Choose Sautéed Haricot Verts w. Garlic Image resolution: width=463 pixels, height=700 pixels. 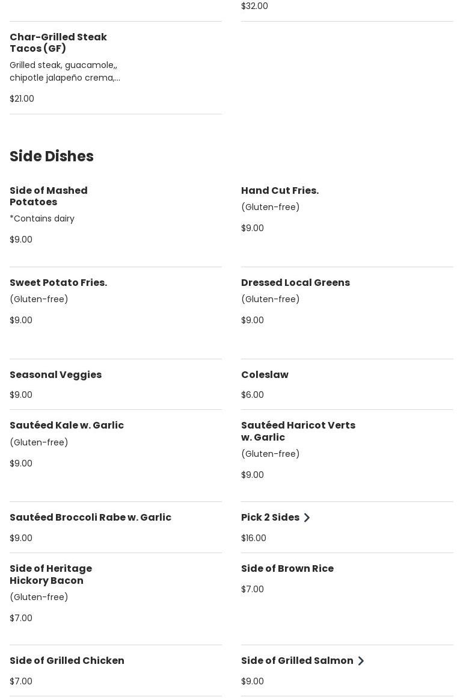[x=298, y=432]
